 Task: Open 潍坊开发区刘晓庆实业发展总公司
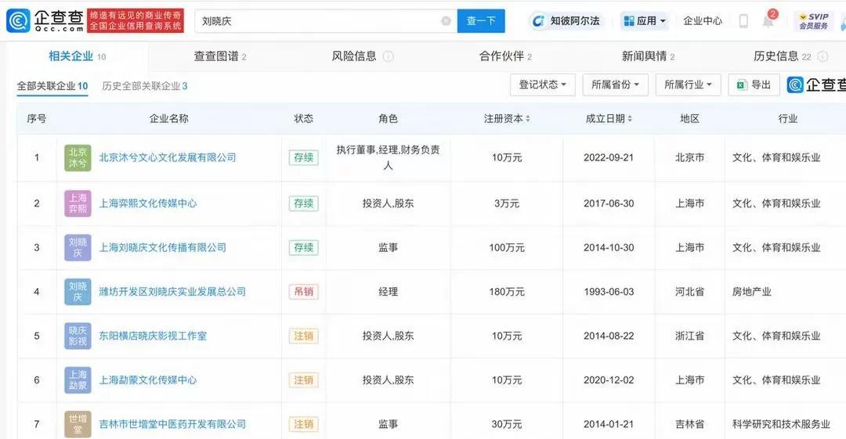(172, 292)
